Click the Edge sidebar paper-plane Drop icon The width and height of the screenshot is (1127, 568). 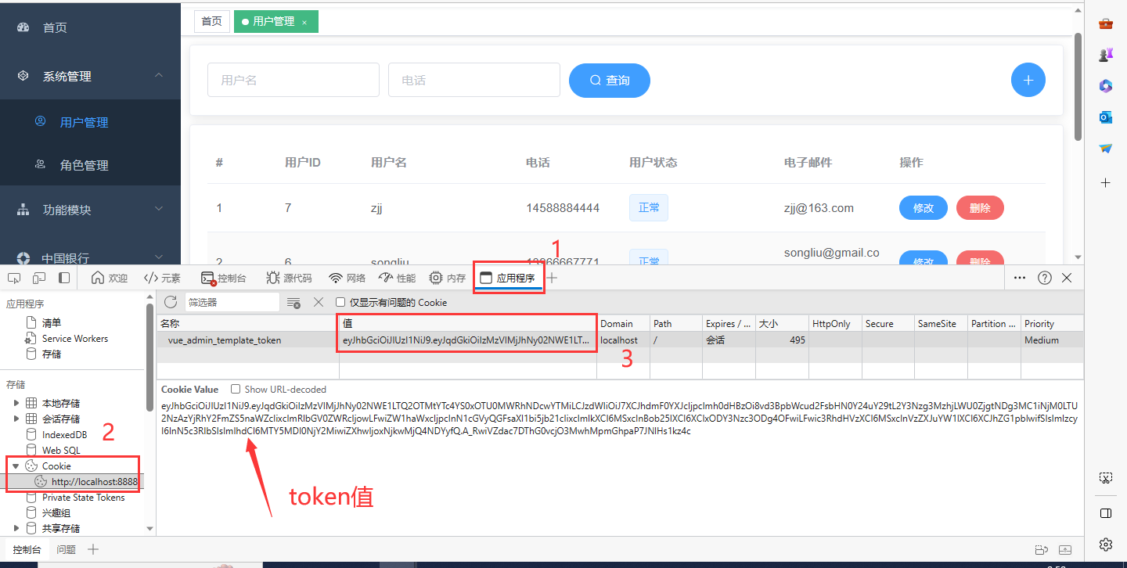(1106, 148)
